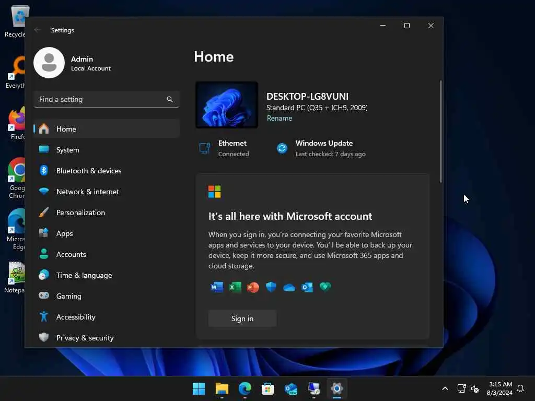Click the Windows Update sync icon
535x401 pixels.
pyautogui.click(x=282, y=148)
